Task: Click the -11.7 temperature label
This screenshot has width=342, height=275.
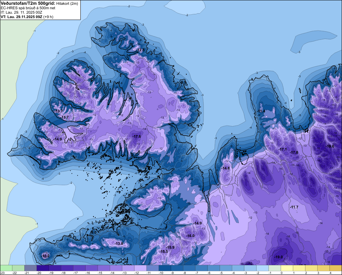Action: 294,207
